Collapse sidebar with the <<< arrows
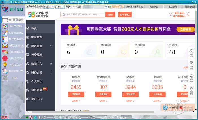This screenshot has width=198, height=120. coord(23,14)
